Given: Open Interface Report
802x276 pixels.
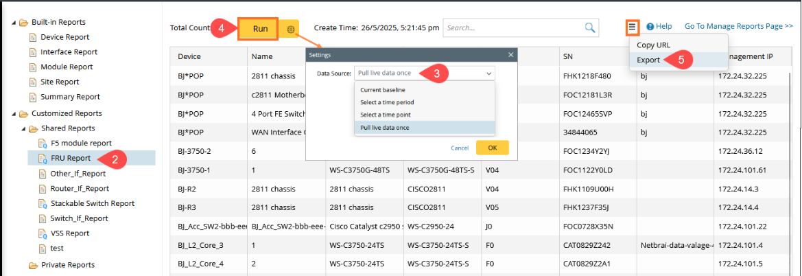Looking at the screenshot, I should pos(69,51).
